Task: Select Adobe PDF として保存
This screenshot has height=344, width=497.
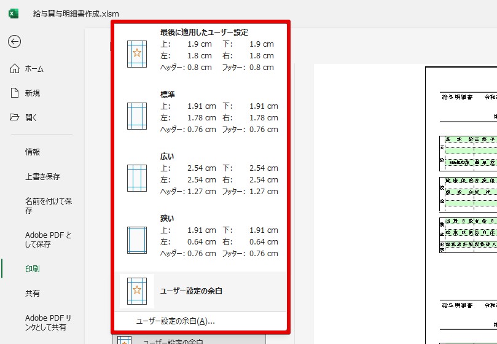Action: point(49,240)
